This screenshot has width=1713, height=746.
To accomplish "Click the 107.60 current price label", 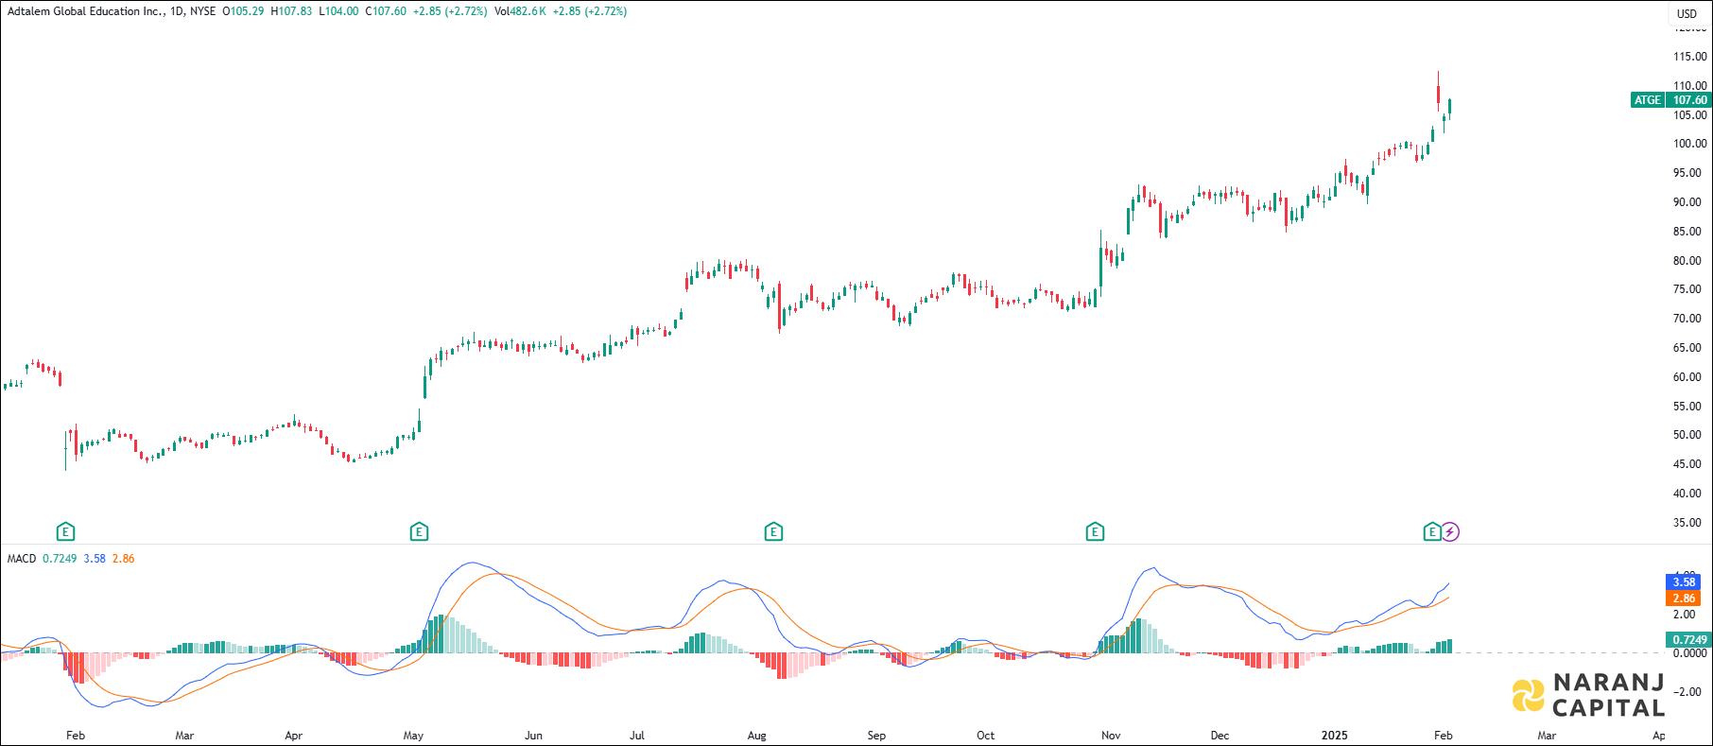I will [x=1689, y=100].
